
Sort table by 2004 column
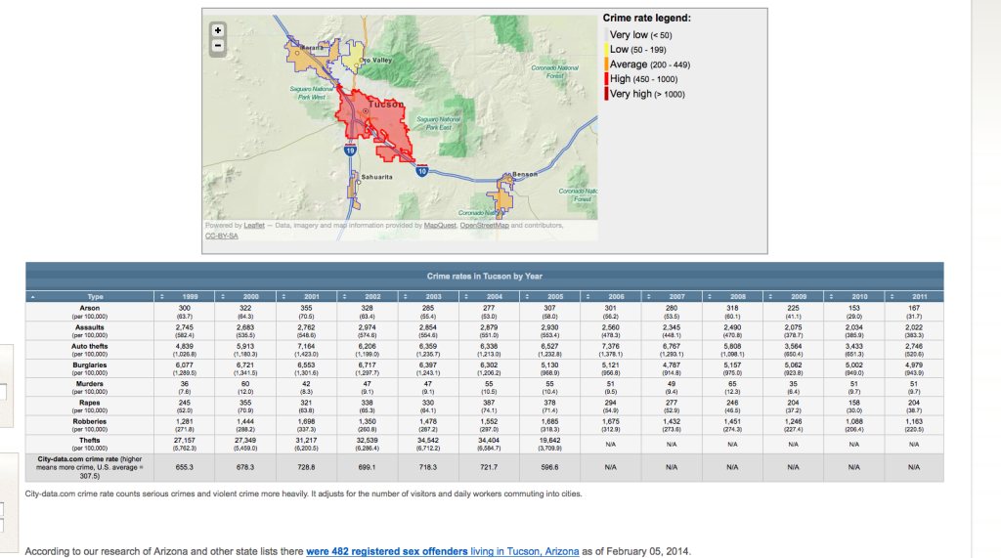tap(489, 297)
